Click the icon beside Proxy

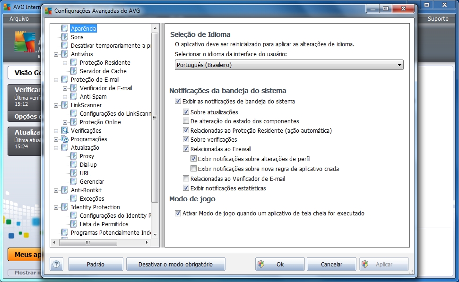[x=73, y=156]
